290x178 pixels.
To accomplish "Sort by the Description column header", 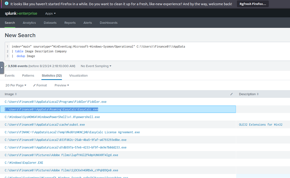I will (x=249, y=94).
